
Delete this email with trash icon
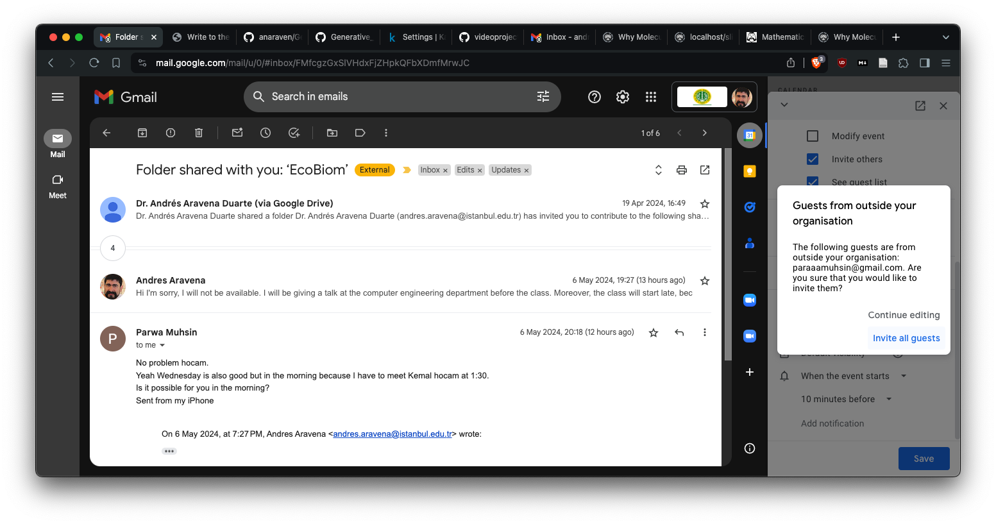tap(199, 133)
